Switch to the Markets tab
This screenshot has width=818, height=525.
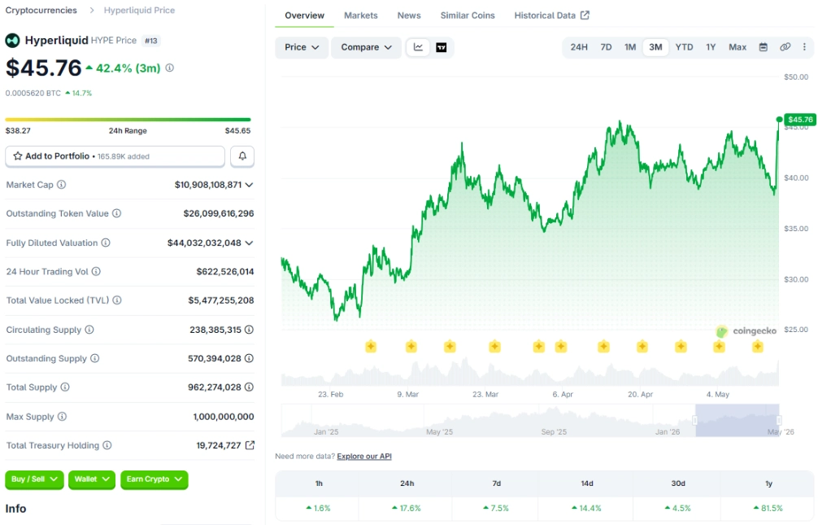coord(360,15)
